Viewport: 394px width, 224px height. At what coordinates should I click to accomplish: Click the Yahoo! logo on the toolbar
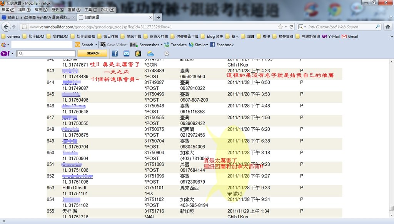point(5,53)
